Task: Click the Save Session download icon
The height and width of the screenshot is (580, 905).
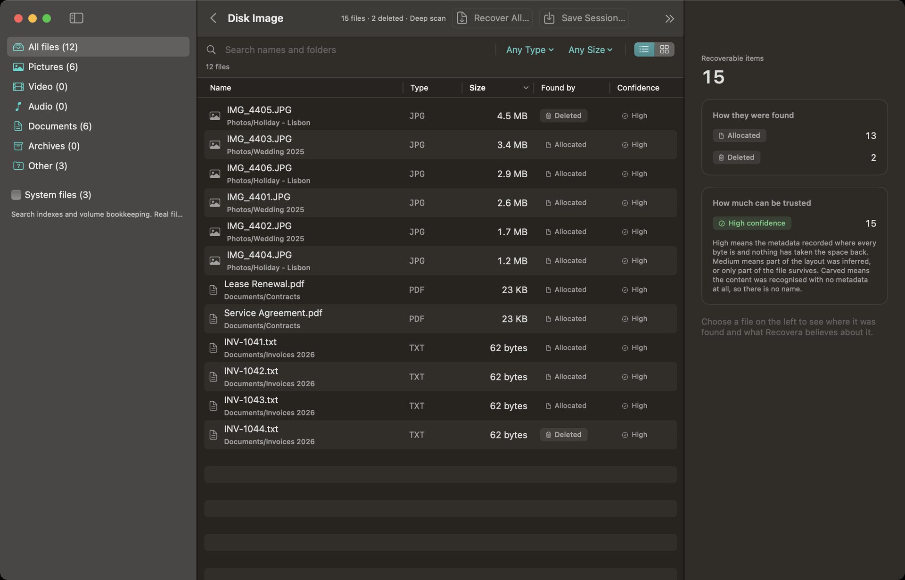Action: (x=549, y=18)
